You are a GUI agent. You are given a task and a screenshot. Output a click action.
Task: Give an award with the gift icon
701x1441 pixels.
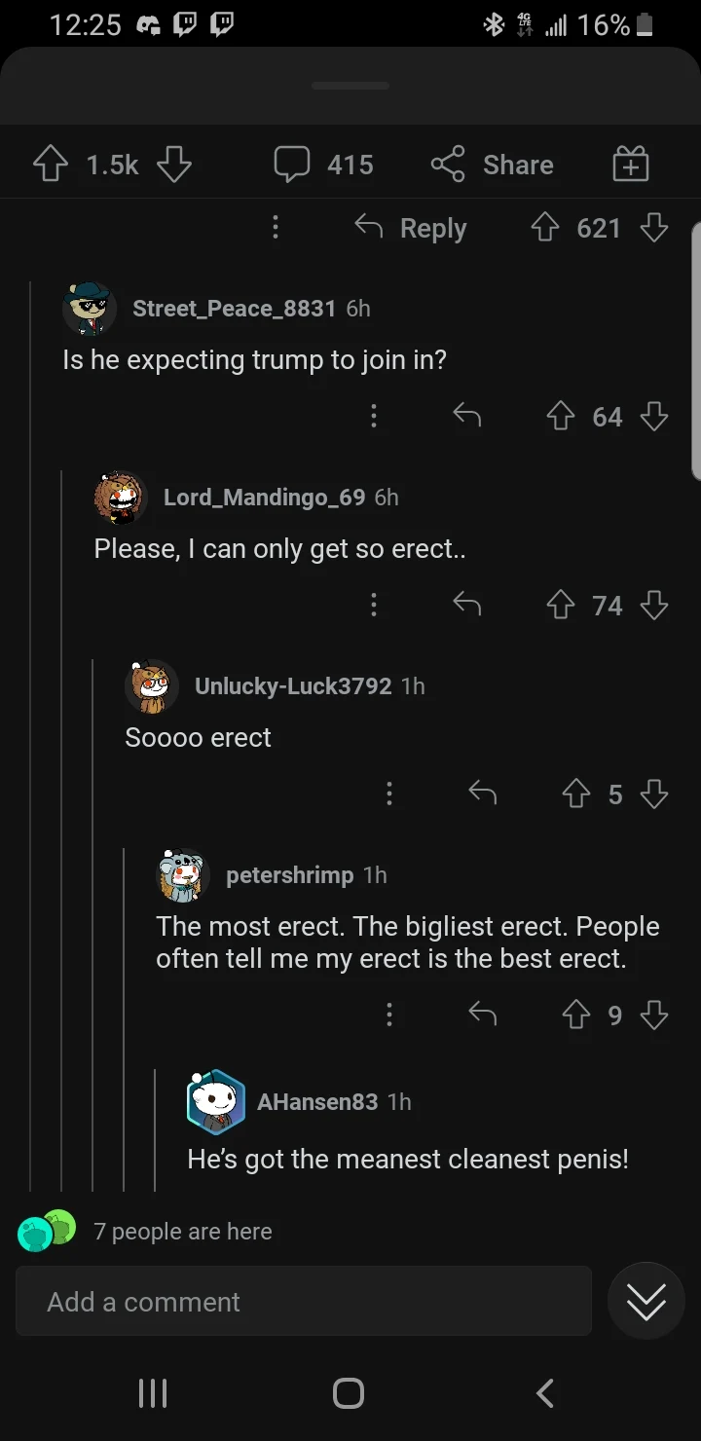tap(630, 164)
